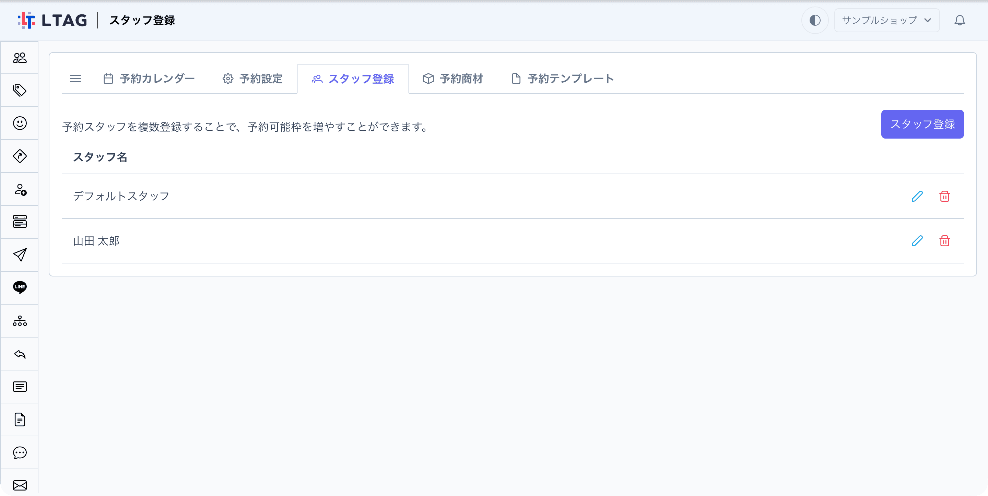Switch to the 予約商材 tab
The height and width of the screenshot is (496, 988).
tap(452, 79)
